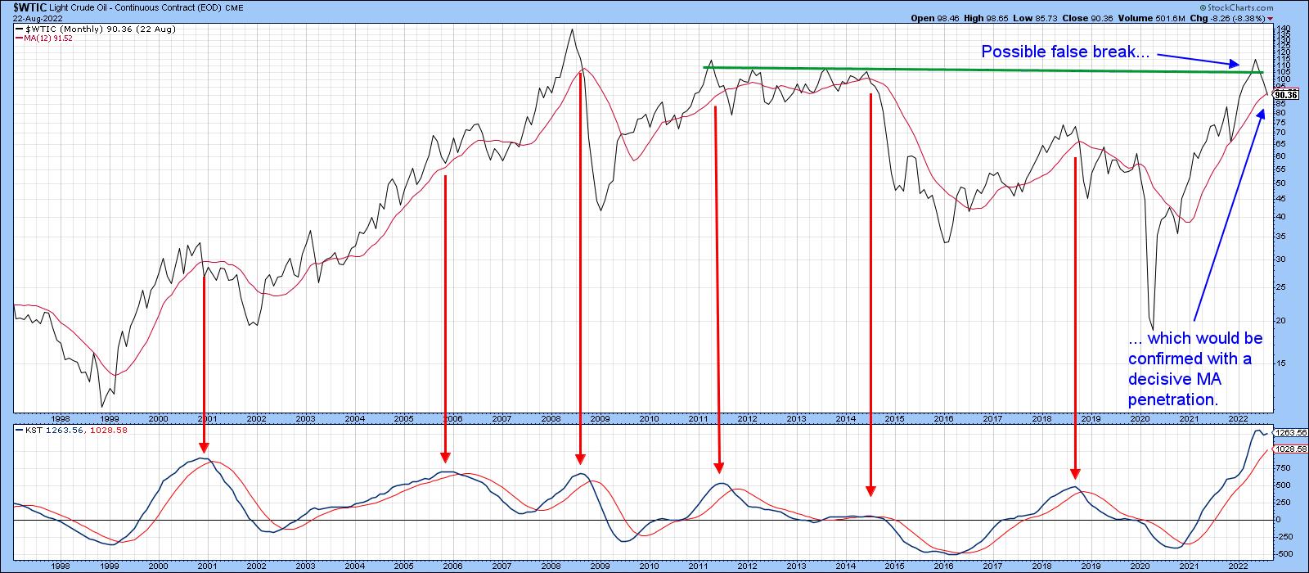1309x573 pixels.
Task: Click the 2008 year label on the bottom axis
Action: tap(551, 417)
